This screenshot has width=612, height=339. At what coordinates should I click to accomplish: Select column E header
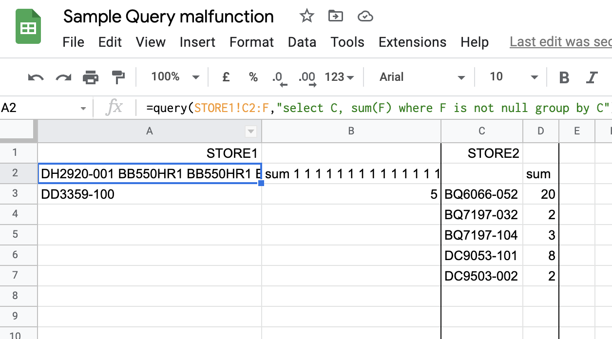click(x=577, y=131)
